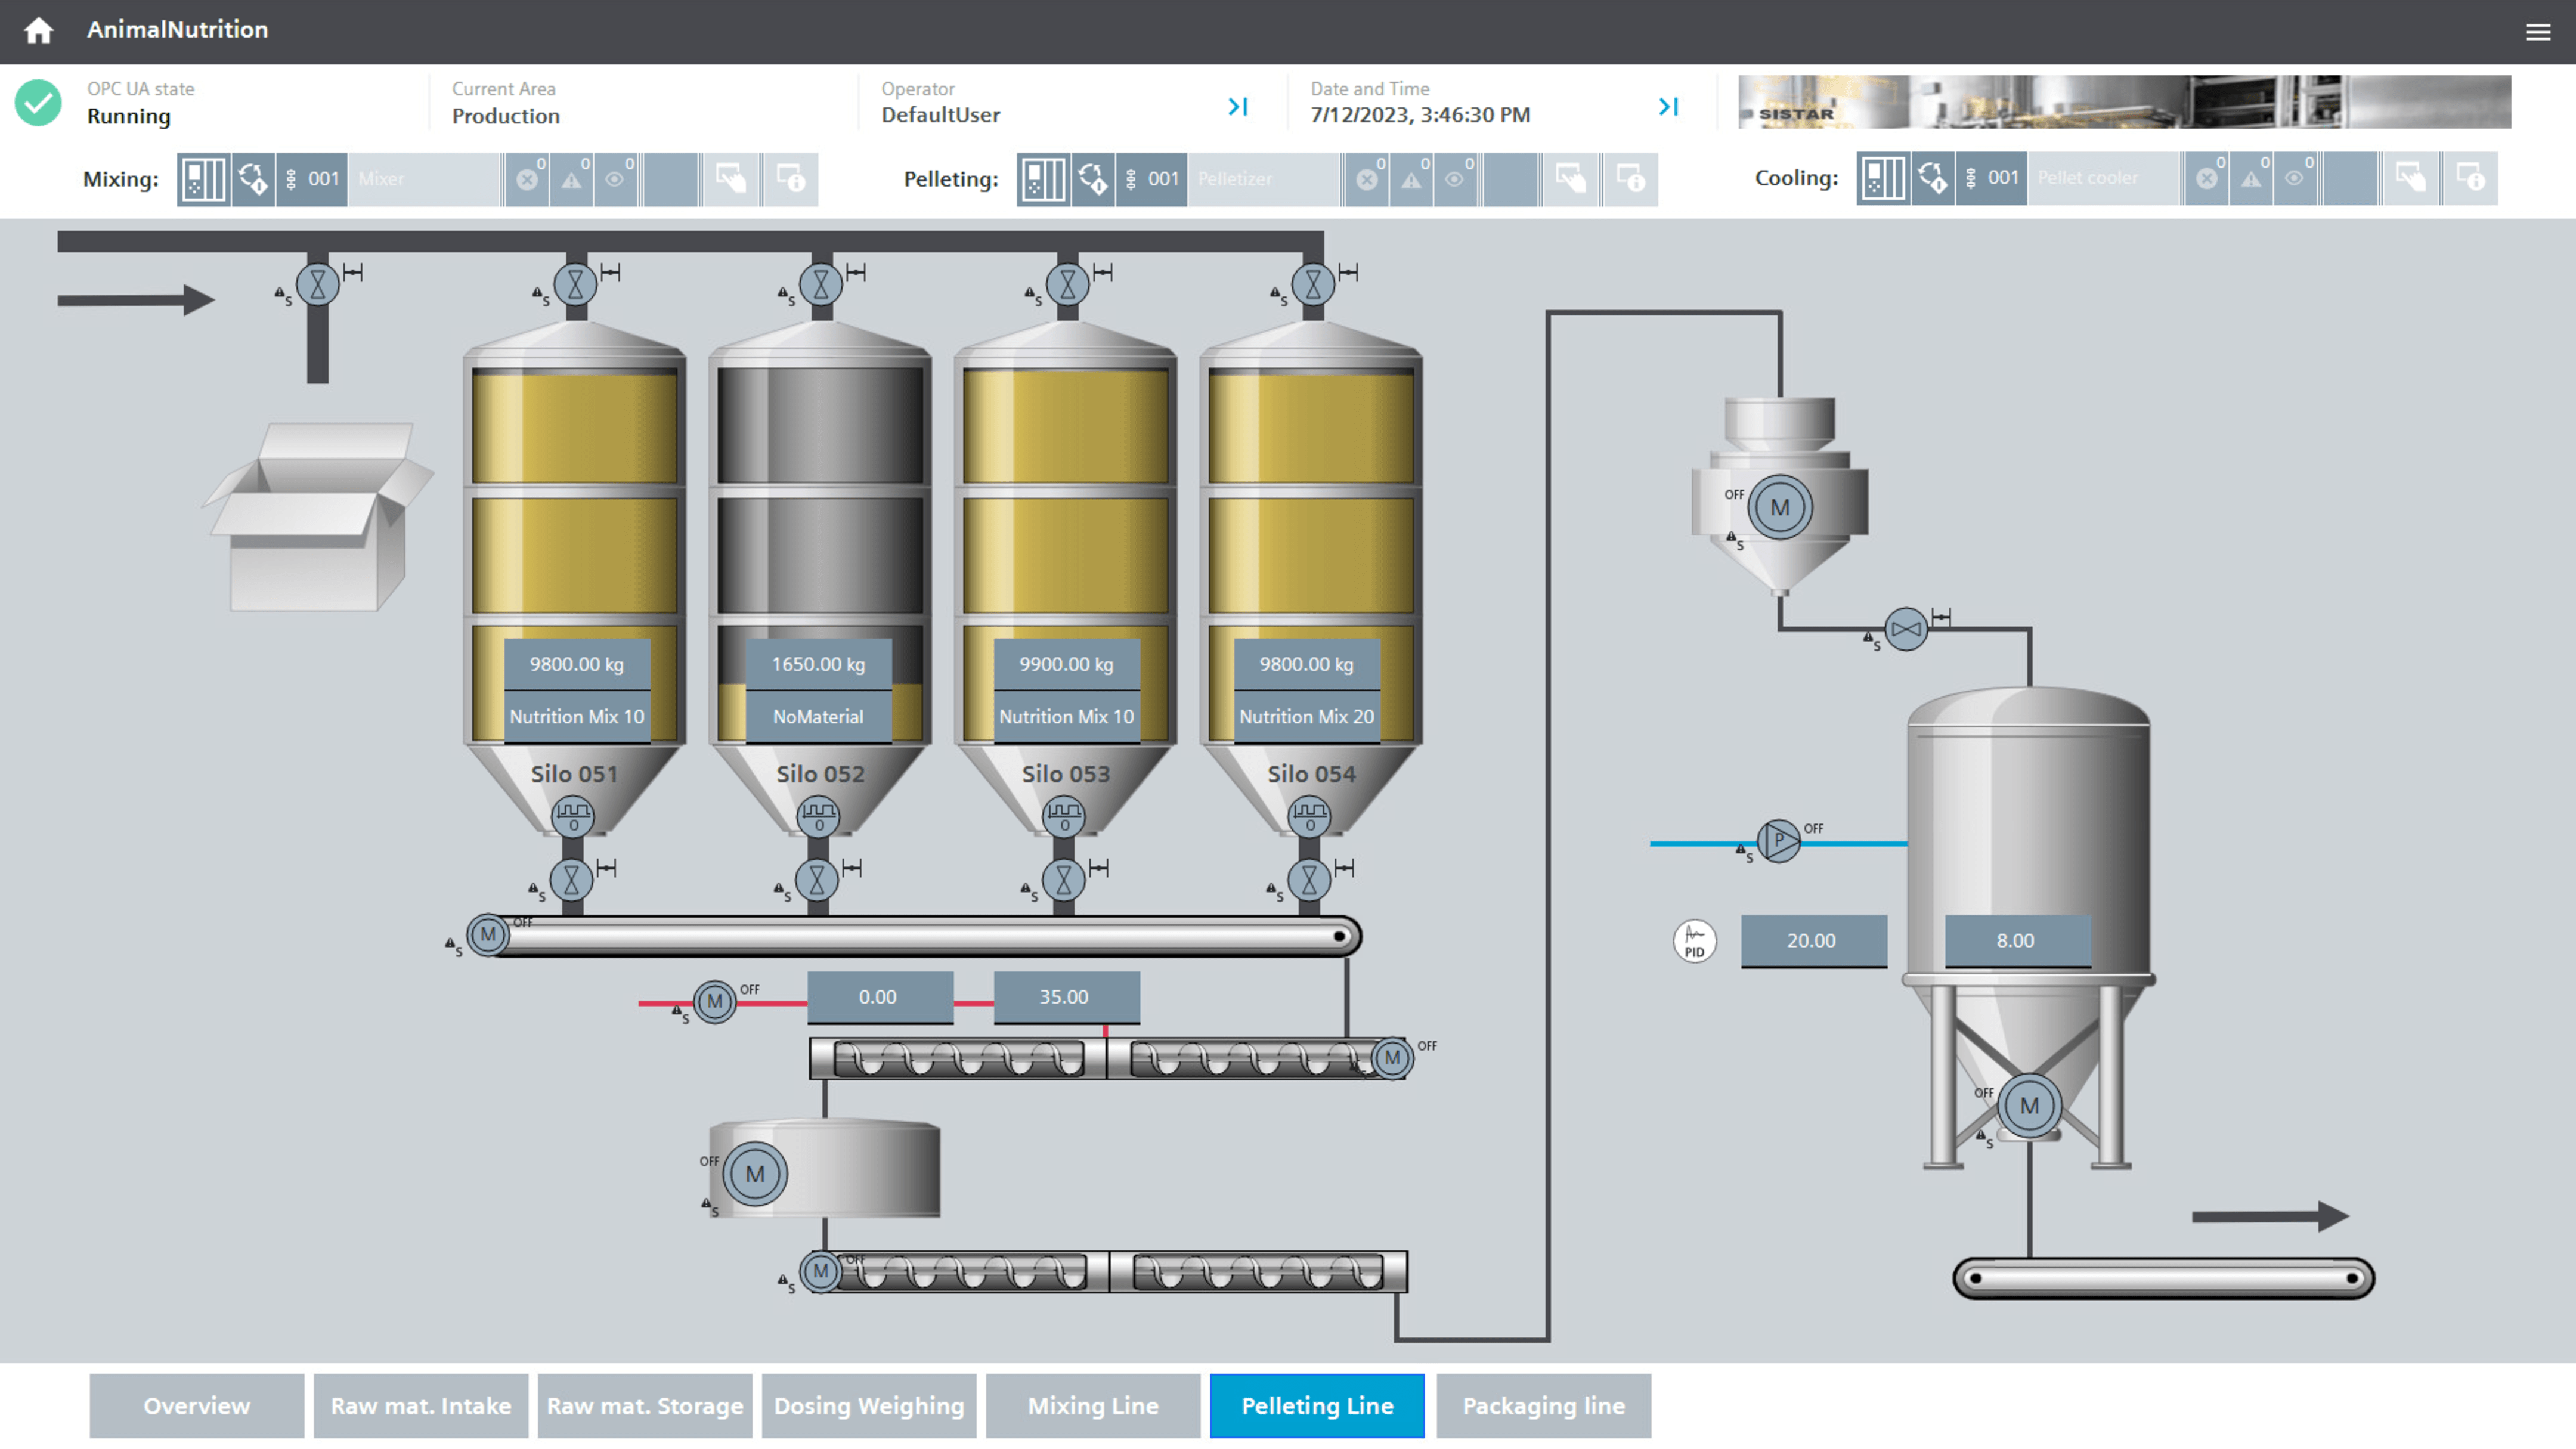
Task: Open the Mixing unit overview icon
Action: [x=203, y=179]
